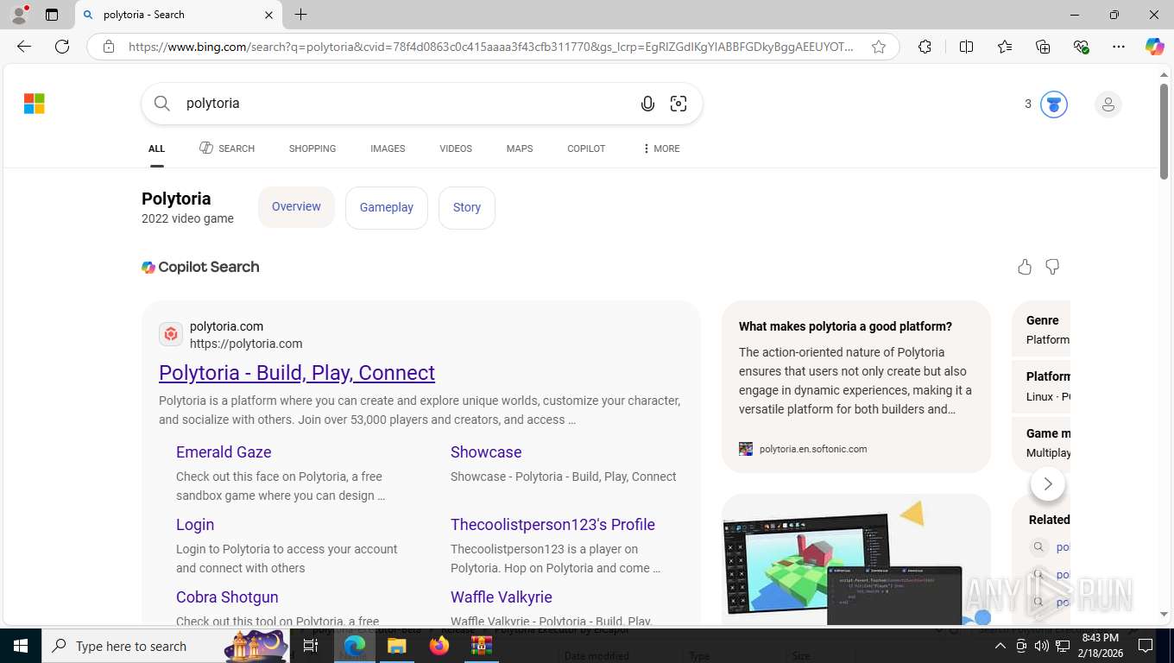
Task: Give thumbs up to Copilot Search
Action: (x=1025, y=267)
